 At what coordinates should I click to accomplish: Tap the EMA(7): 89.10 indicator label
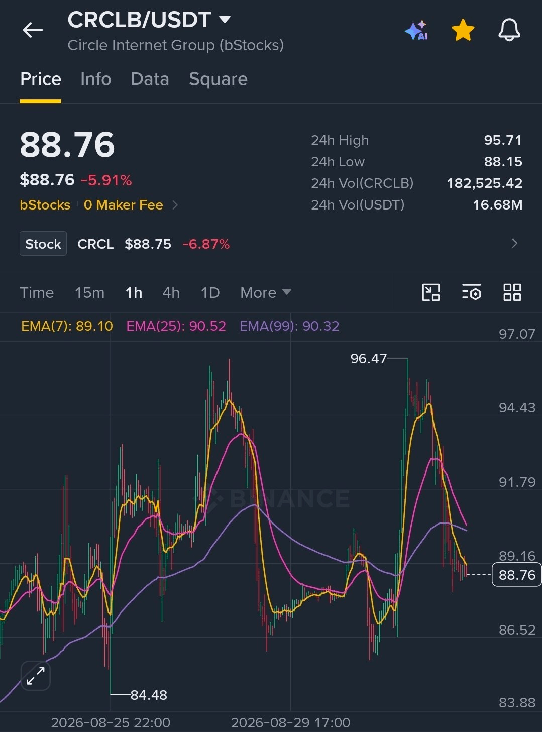pyautogui.click(x=67, y=326)
